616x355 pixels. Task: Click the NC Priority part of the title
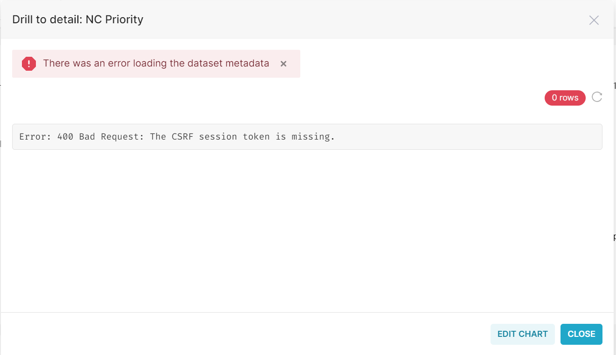tap(114, 20)
